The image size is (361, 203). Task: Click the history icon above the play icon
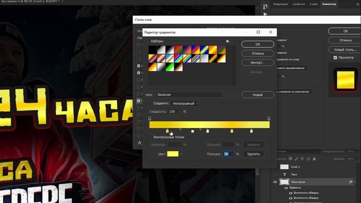tap(265, 6)
